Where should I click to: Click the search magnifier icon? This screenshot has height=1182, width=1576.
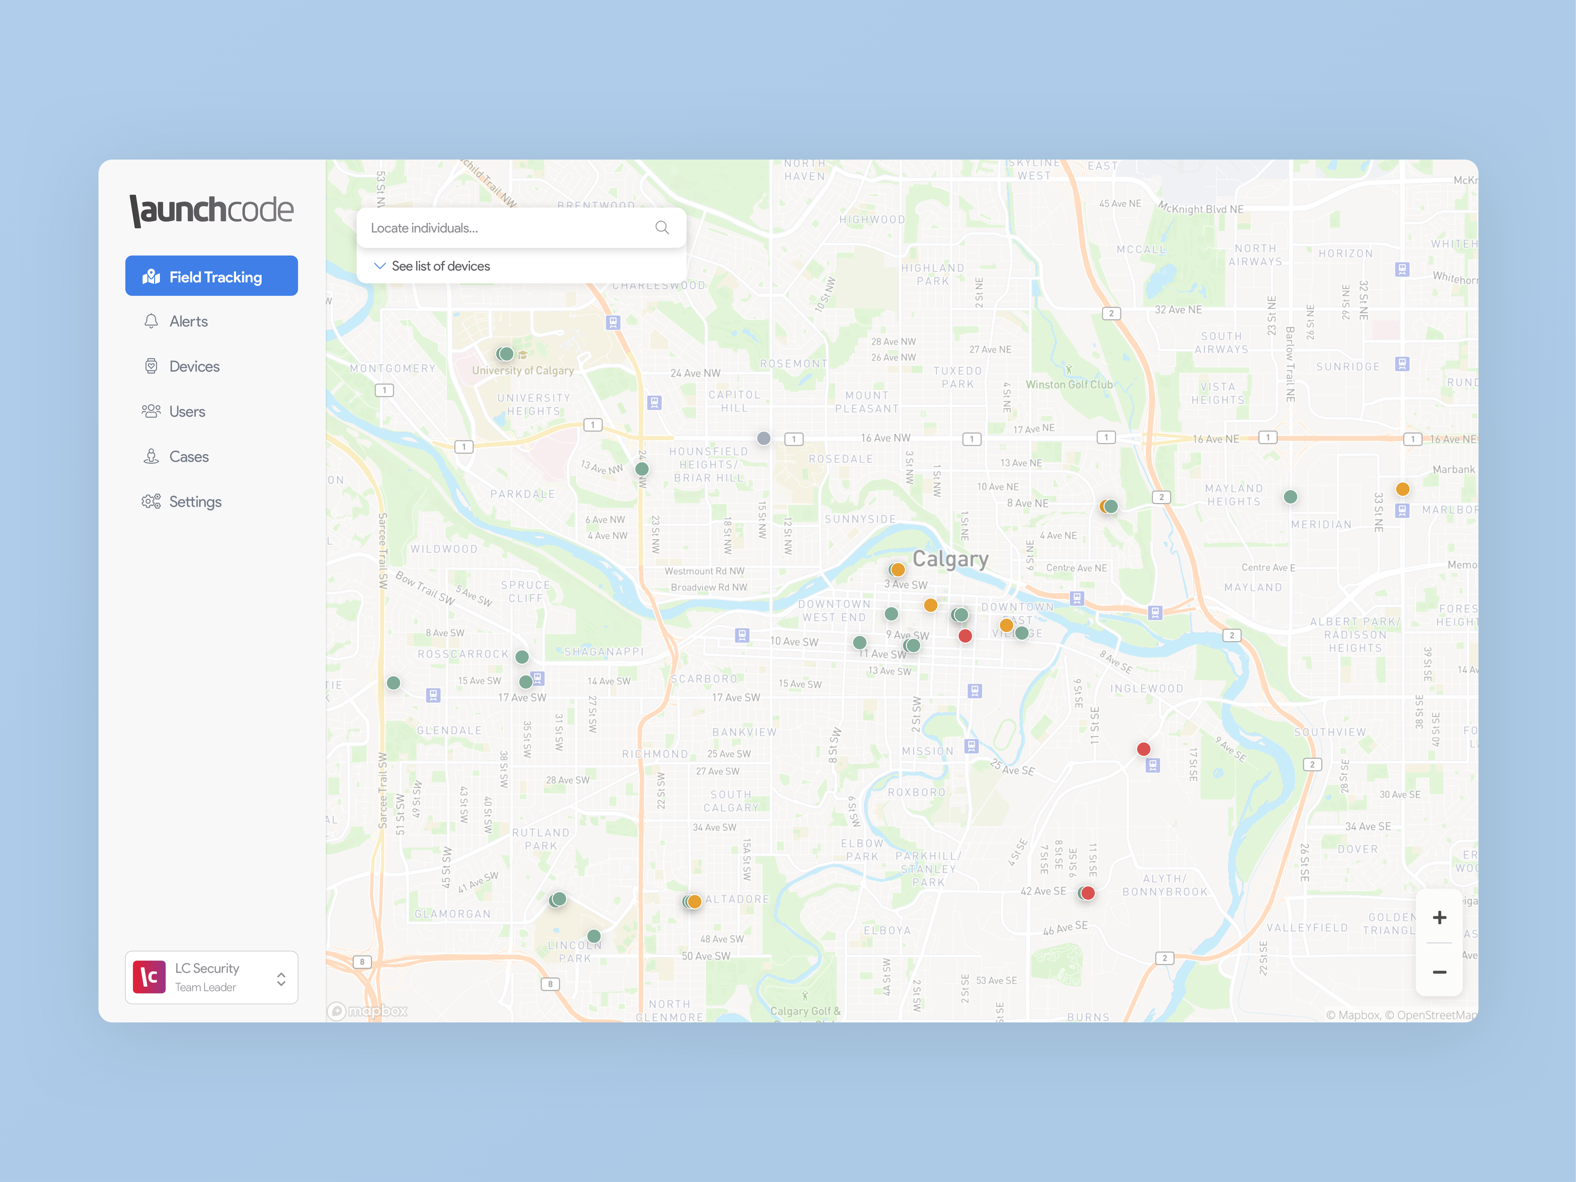point(662,227)
